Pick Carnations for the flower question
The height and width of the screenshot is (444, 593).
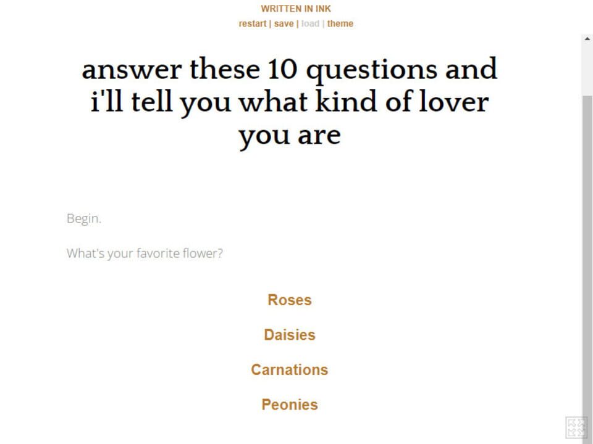[289, 370]
